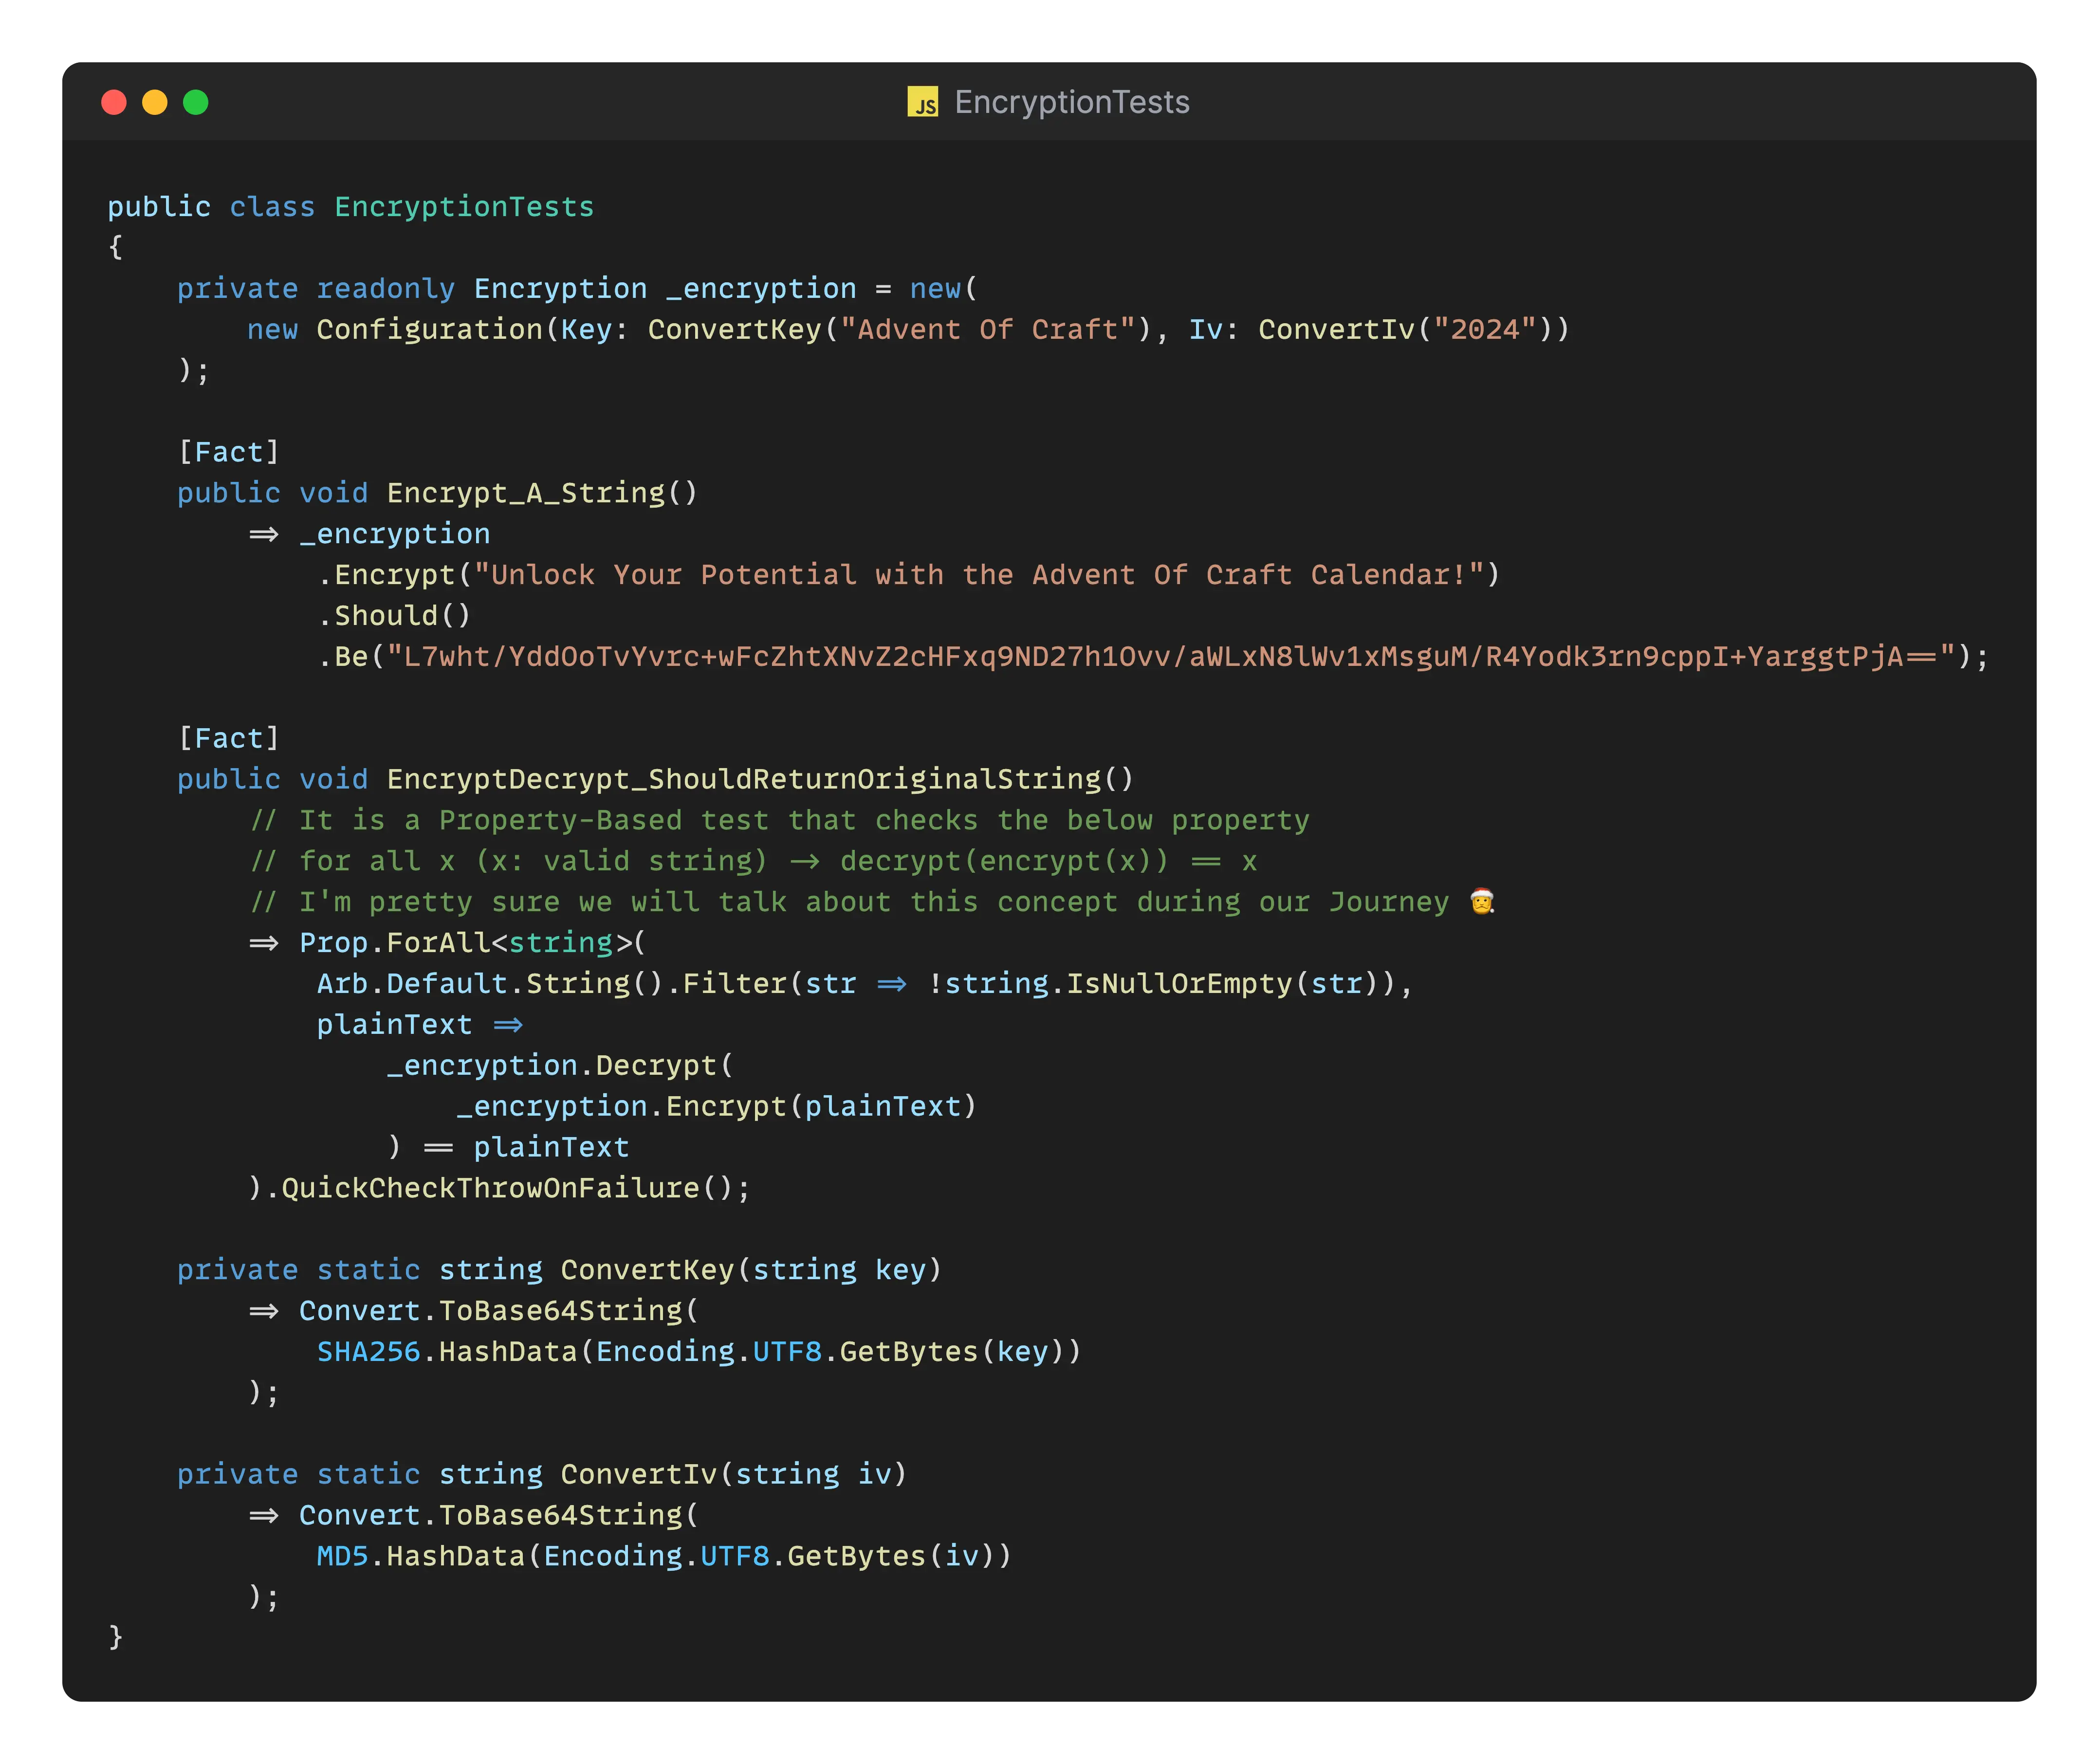This screenshot has height=1764, width=2099.
Task: Click EncryptDecrypt_ShouldReturnOriginalString method name
Action: (x=744, y=779)
